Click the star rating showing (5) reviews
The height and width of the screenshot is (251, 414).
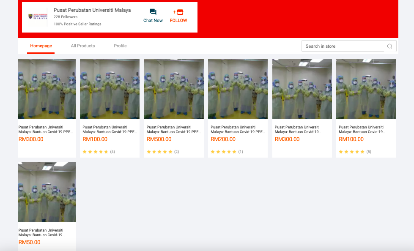[355, 152]
